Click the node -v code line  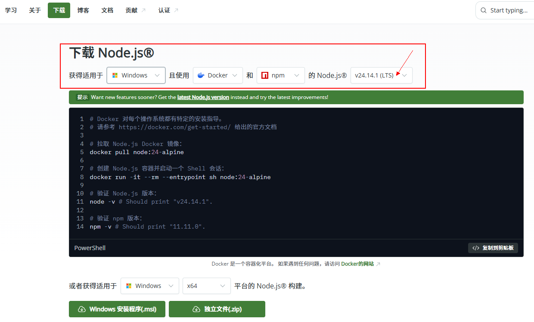tap(151, 201)
